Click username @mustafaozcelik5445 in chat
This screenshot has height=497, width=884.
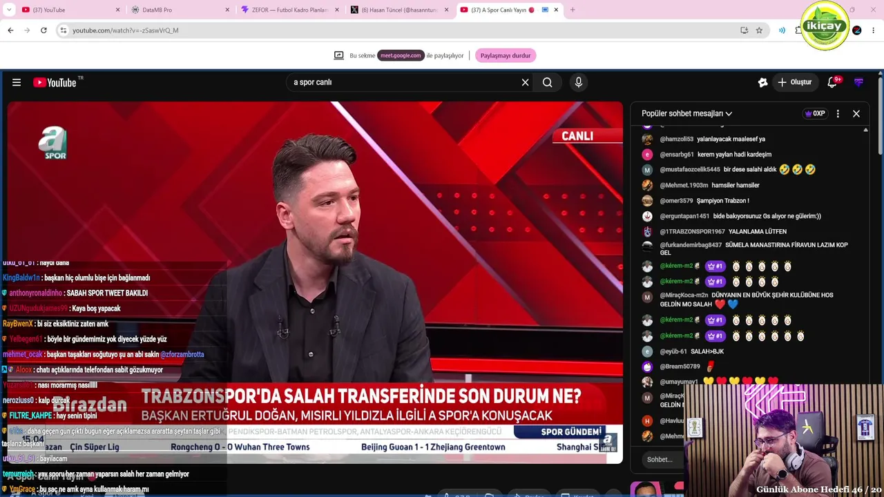point(690,170)
